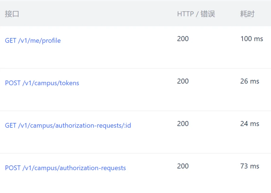271x193 pixels.
Task: Click the 24 ms duration value
Action: click(250, 124)
